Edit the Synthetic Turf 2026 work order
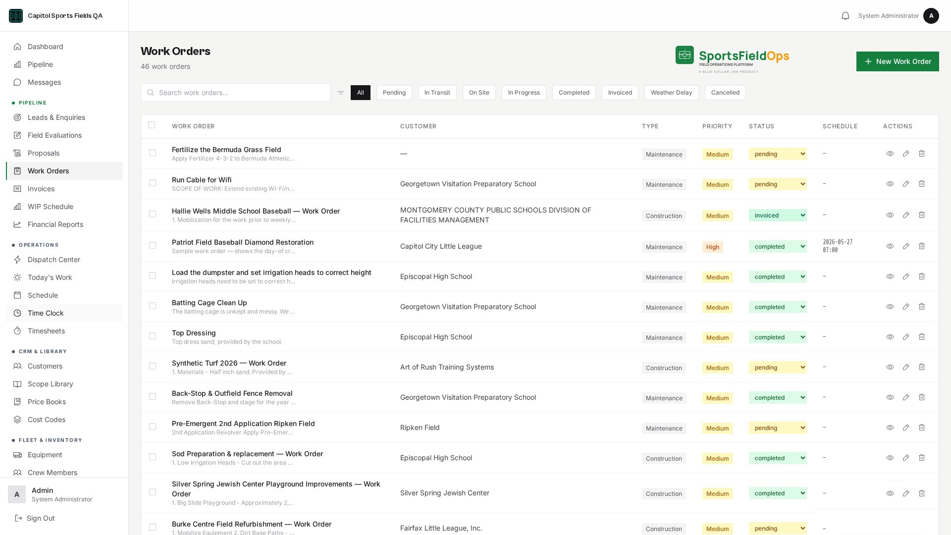Image resolution: width=951 pixels, height=535 pixels. click(x=906, y=367)
